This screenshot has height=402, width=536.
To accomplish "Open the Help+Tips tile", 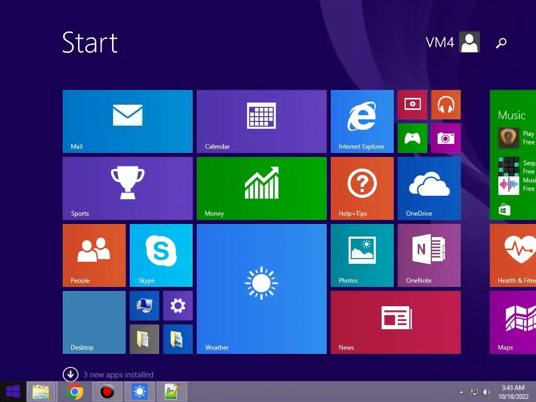I will pos(362,188).
